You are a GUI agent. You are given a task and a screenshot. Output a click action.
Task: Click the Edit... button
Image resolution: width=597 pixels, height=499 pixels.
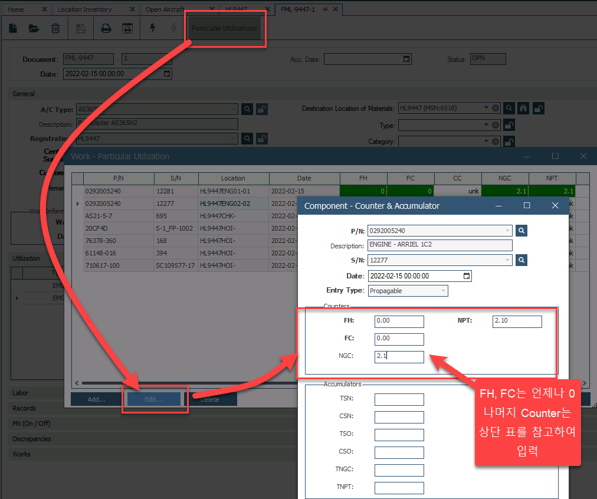[x=154, y=399]
